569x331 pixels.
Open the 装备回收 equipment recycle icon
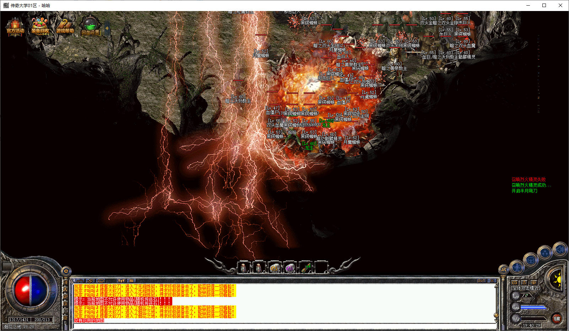coord(40,26)
